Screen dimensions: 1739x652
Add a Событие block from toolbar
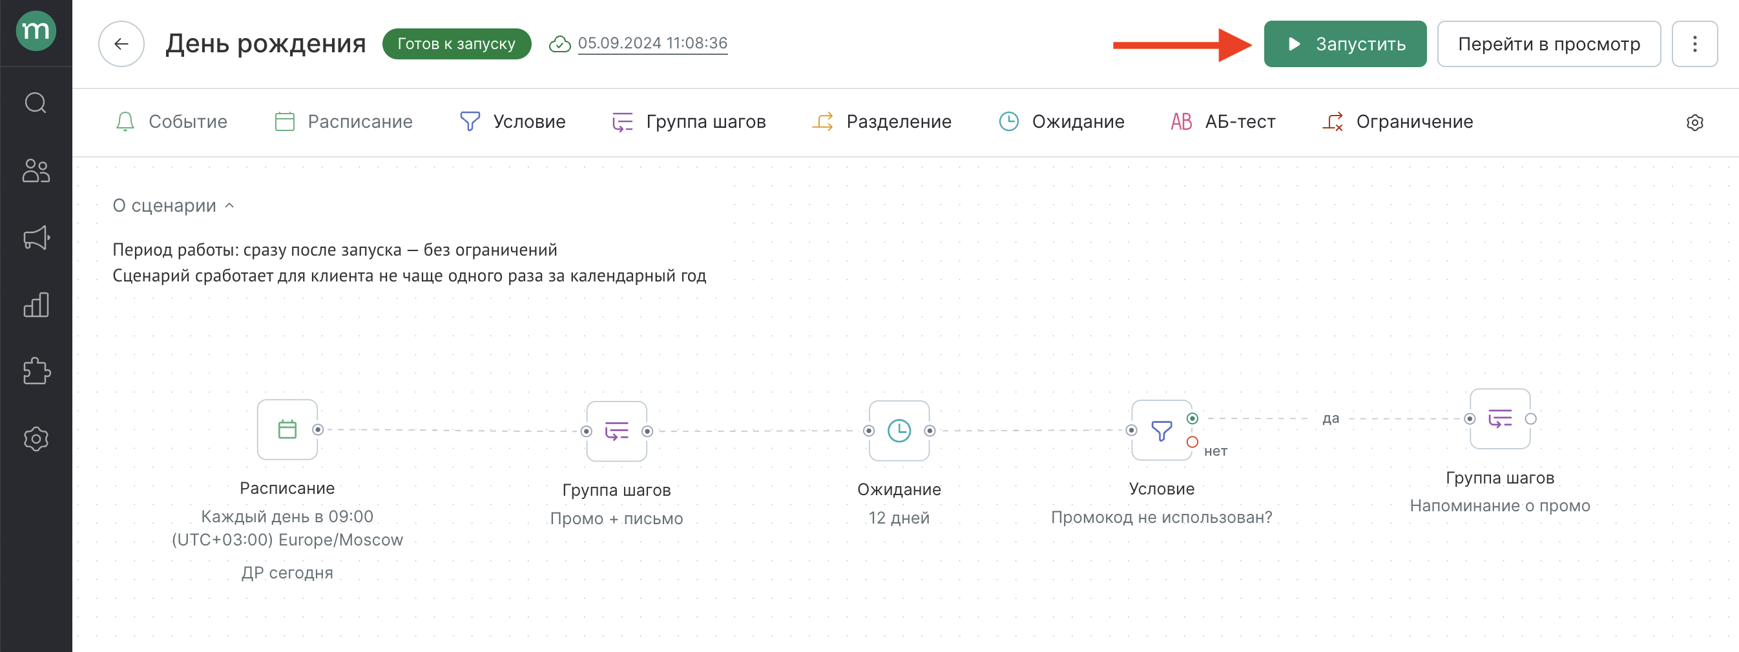tap(171, 121)
